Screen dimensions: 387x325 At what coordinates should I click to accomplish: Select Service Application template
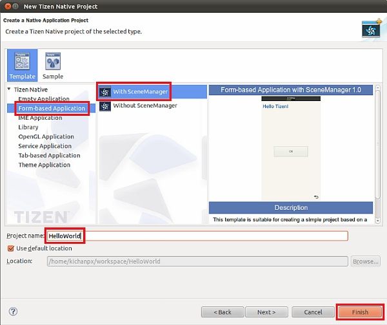pos(45,146)
